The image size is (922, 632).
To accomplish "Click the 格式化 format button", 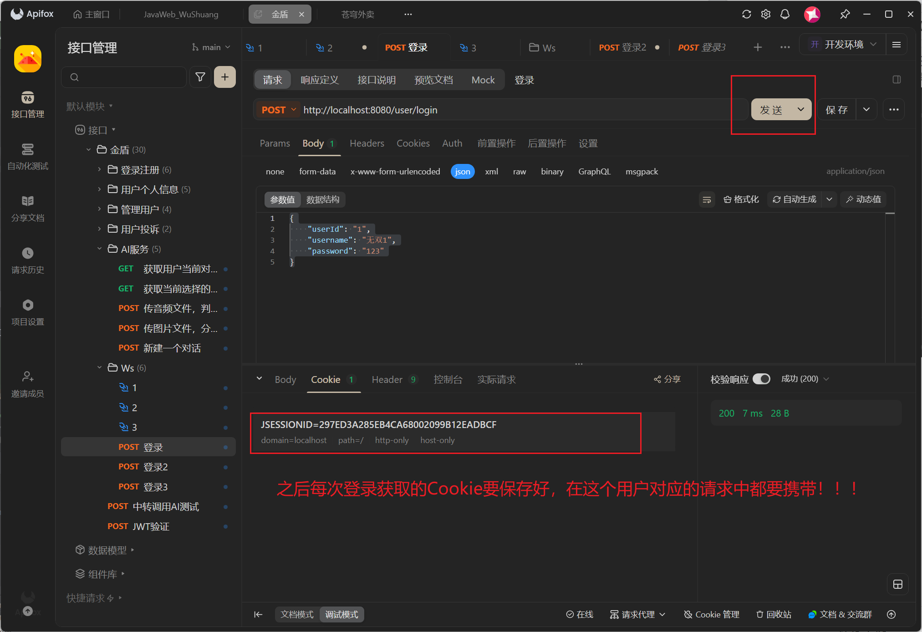I will pyautogui.click(x=741, y=199).
